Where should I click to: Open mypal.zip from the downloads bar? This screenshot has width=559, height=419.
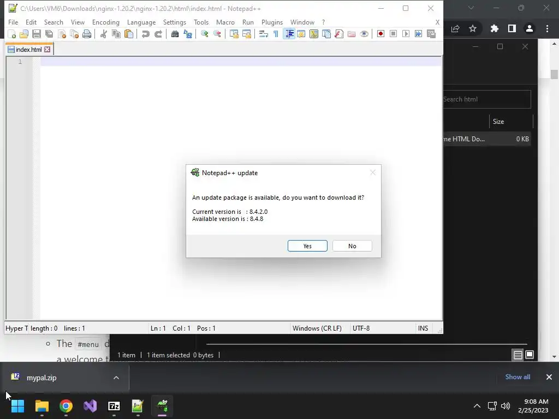coord(41,378)
